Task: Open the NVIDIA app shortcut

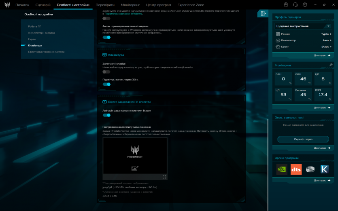Action: point(282,169)
